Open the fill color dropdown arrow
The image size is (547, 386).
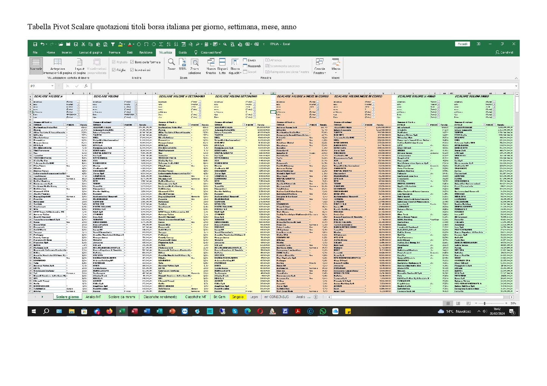point(124,44)
